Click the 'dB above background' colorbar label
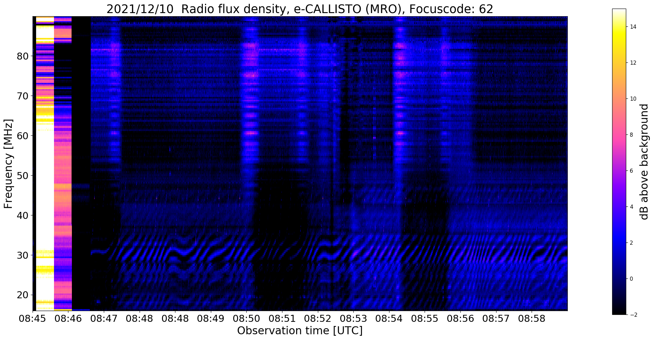The image size is (654, 340). coord(644,162)
